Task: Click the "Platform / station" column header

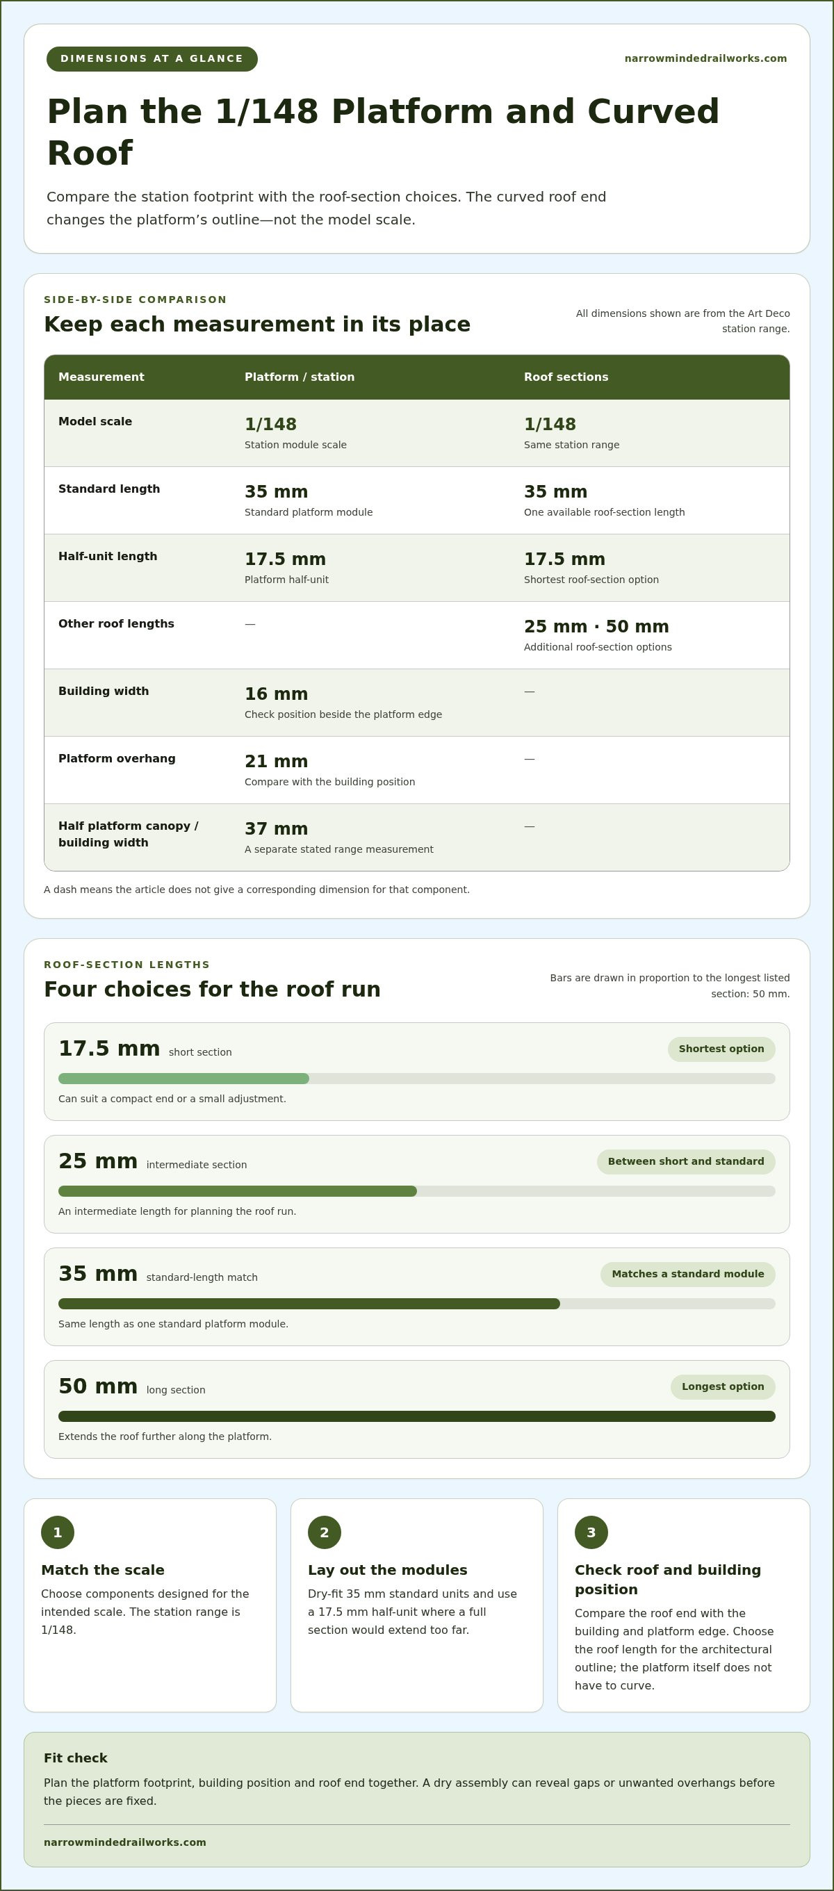Action: pos(300,377)
